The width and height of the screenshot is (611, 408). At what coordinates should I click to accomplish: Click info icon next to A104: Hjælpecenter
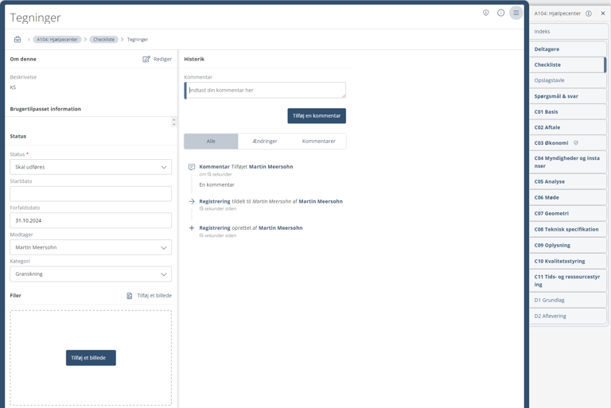[589, 14]
